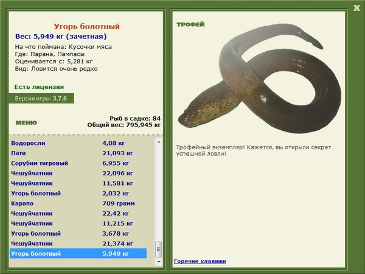The image size is (365, 274).
Task: Select Чешуйчатник 11,215 кг entry
Action: pyautogui.click(x=78, y=223)
